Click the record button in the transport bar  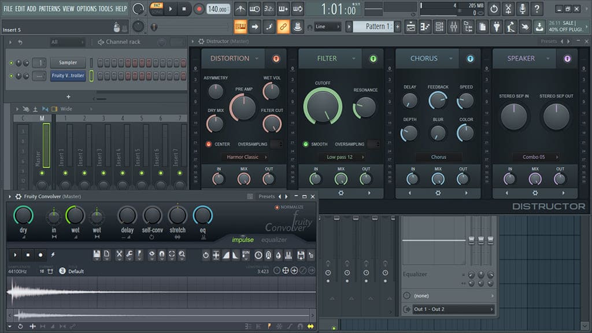[199, 9]
